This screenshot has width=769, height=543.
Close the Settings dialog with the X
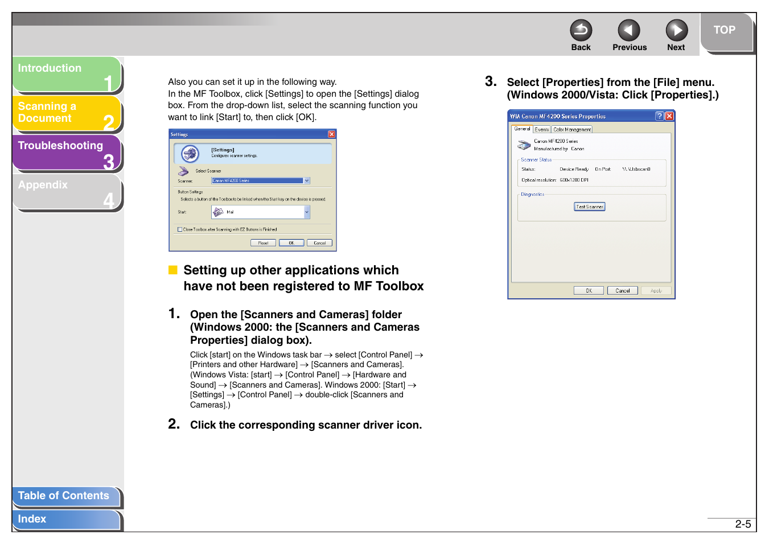331,134
